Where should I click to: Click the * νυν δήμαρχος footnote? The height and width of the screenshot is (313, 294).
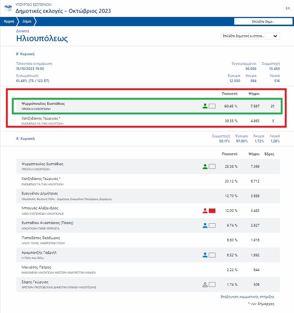point(261,304)
